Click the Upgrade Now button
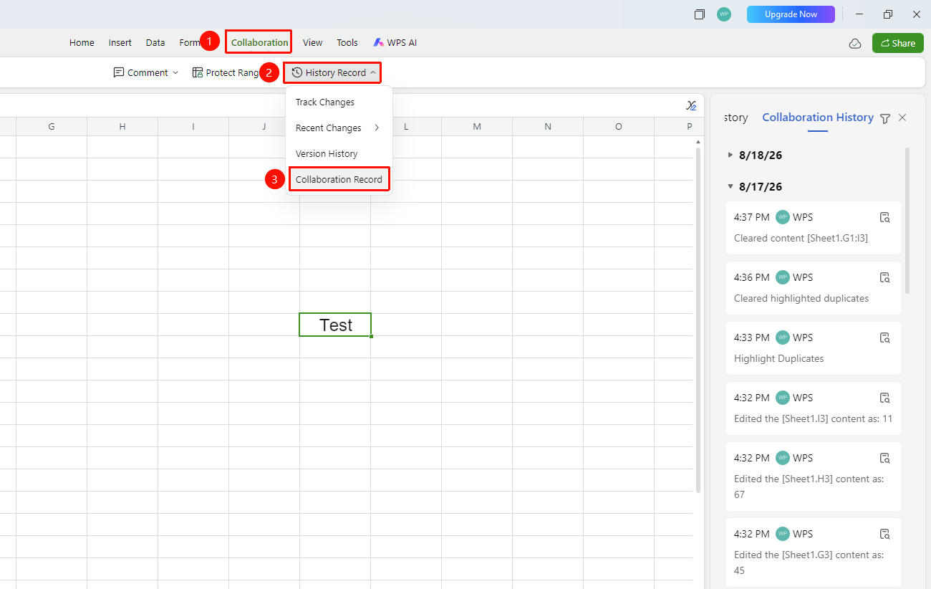 (791, 14)
